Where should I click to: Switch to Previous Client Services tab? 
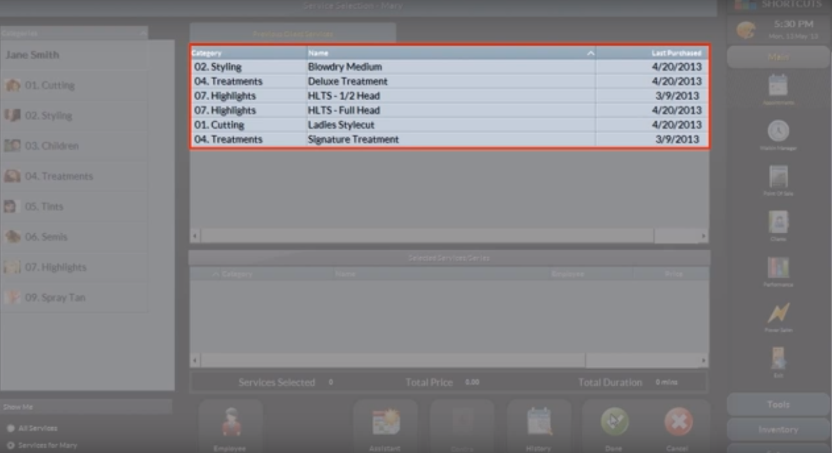pos(293,34)
